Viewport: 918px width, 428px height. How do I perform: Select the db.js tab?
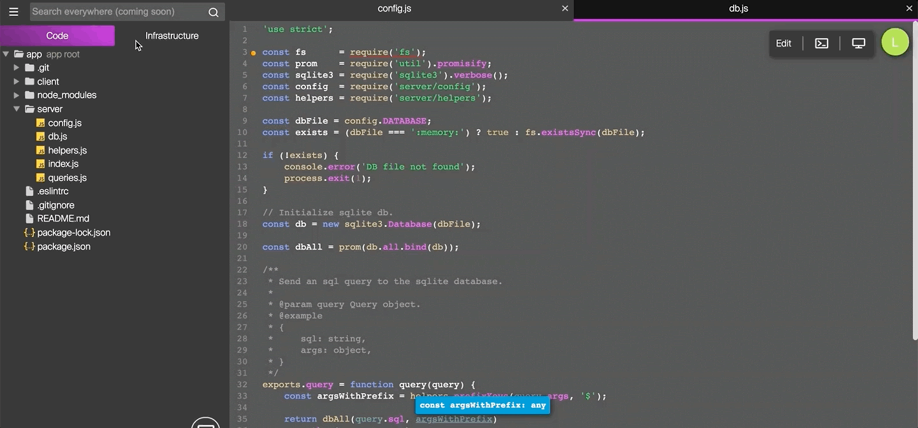click(739, 8)
